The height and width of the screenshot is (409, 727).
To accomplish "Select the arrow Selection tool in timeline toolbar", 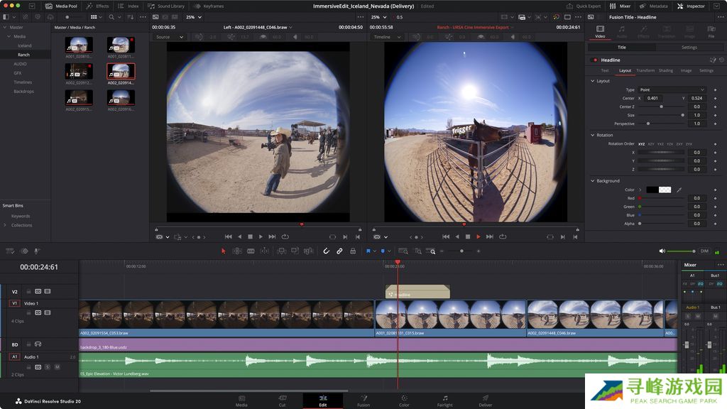I will click(x=223, y=251).
